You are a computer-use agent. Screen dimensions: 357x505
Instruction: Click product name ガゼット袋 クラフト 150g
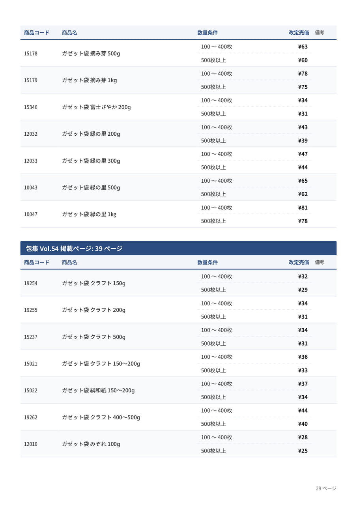coord(94,283)
